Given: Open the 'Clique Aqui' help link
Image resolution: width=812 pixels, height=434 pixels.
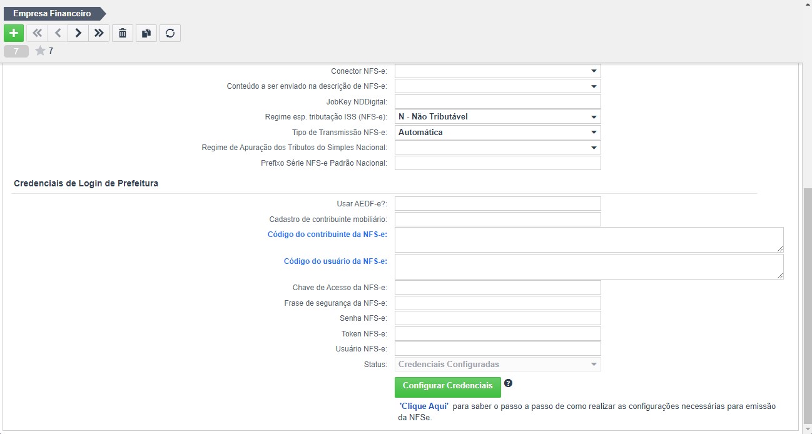Looking at the screenshot, I should 424,406.
